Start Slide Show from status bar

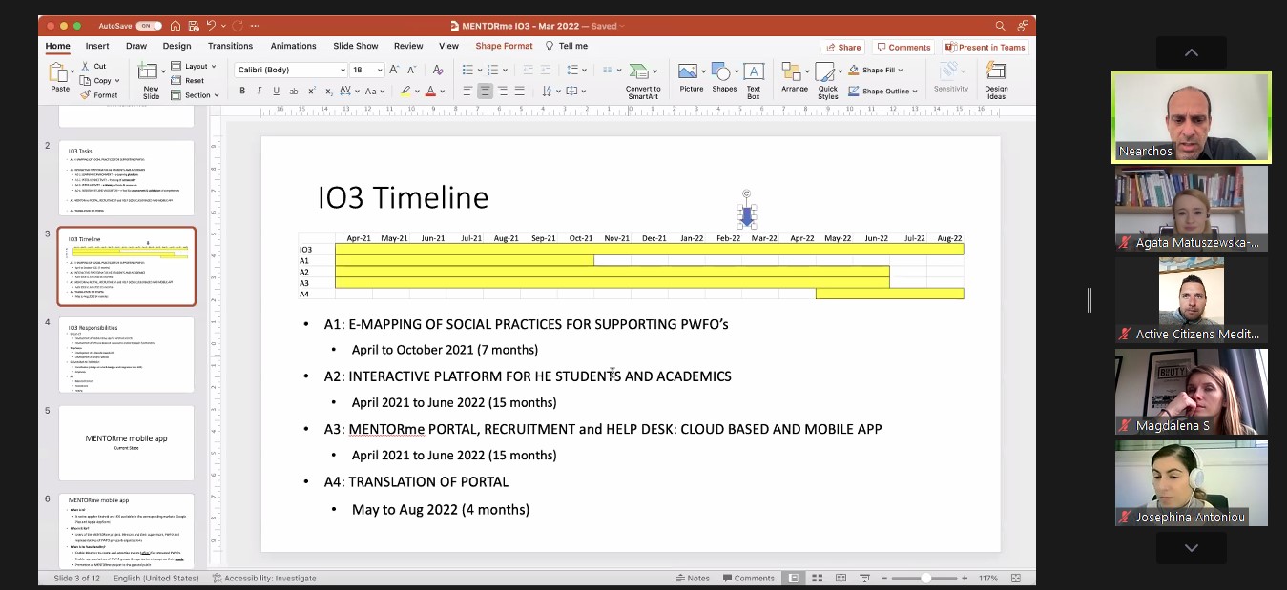pos(864,578)
